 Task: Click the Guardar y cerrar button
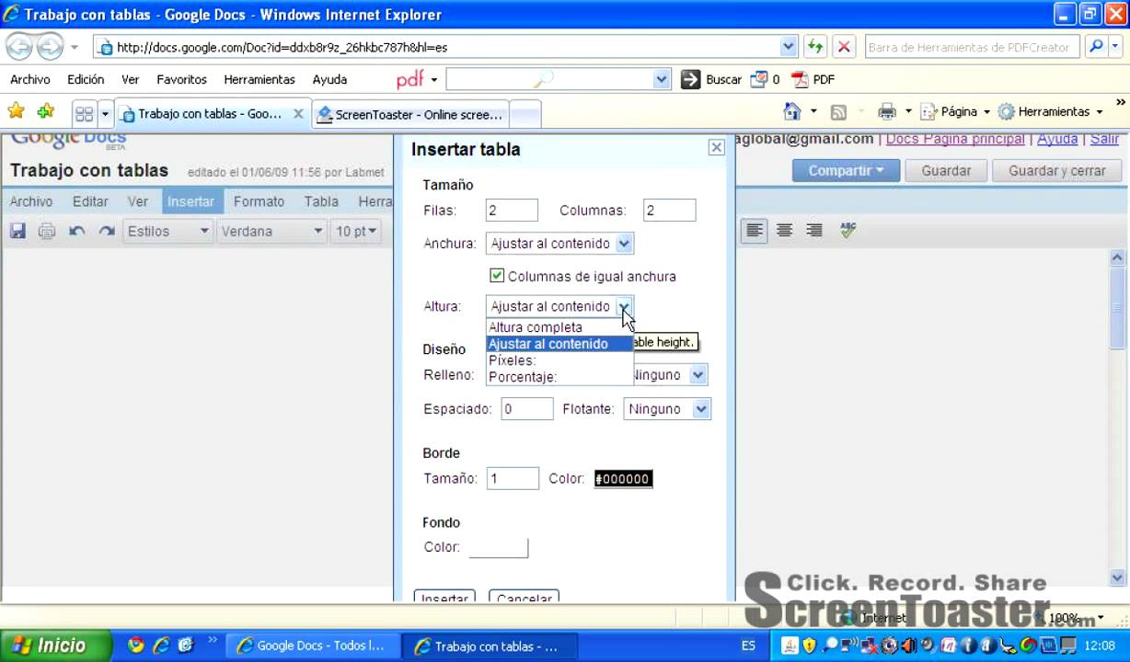pyautogui.click(x=1057, y=170)
